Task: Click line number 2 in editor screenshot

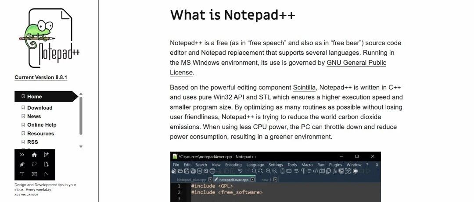Action: coord(179,192)
